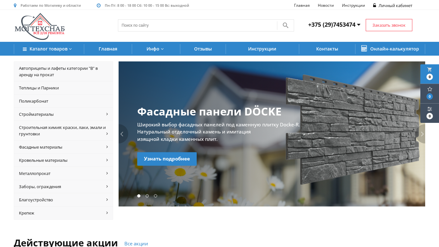Select the second slider dot
The height and width of the screenshot is (247, 439).
click(147, 196)
